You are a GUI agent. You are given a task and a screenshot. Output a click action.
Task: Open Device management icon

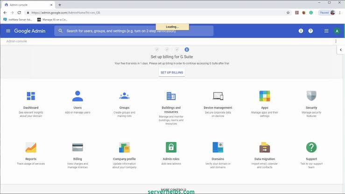tap(218, 96)
